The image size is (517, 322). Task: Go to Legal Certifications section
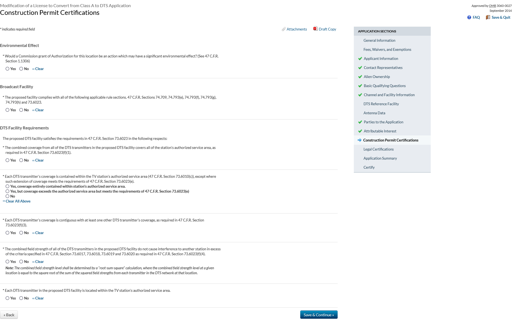[x=378, y=149]
